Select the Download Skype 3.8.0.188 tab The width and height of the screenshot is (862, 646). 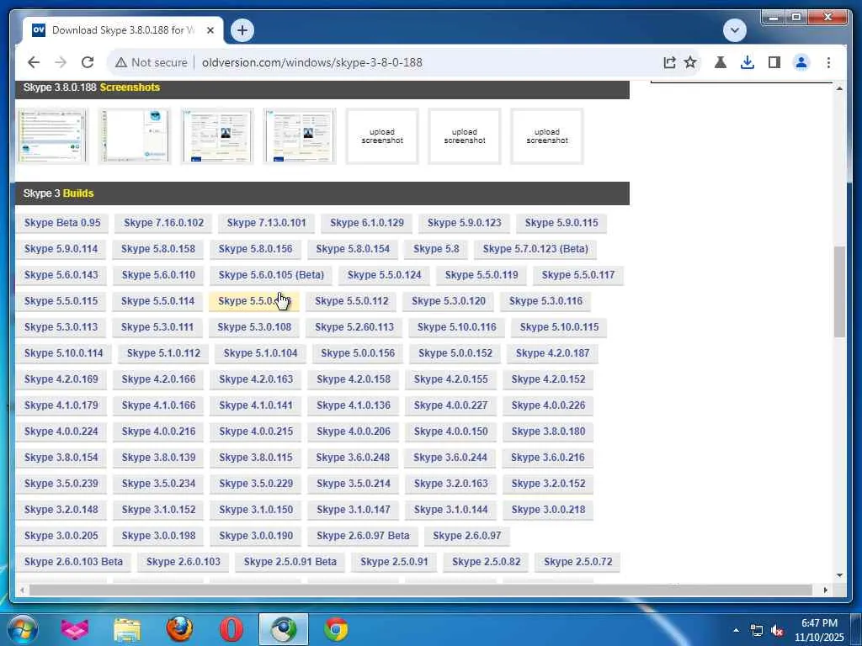123,30
